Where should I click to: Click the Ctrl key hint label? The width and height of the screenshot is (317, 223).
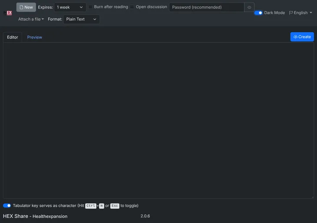tap(91, 206)
